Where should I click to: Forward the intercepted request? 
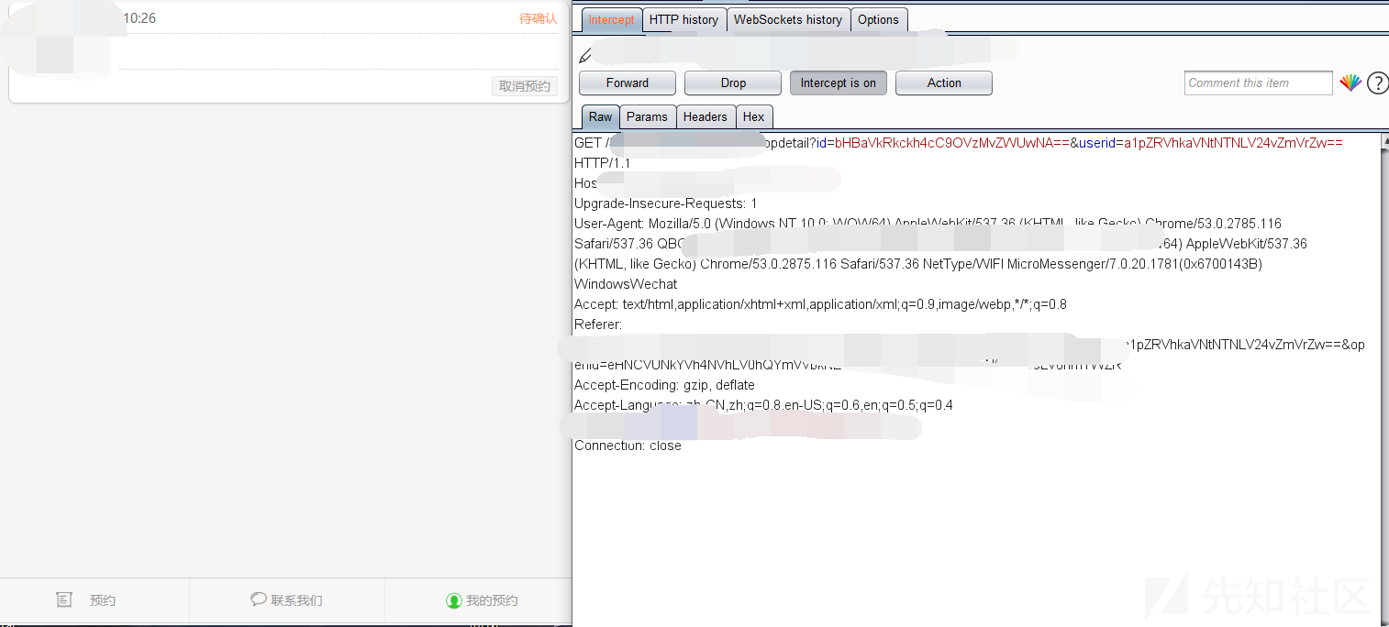pyautogui.click(x=628, y=83)
